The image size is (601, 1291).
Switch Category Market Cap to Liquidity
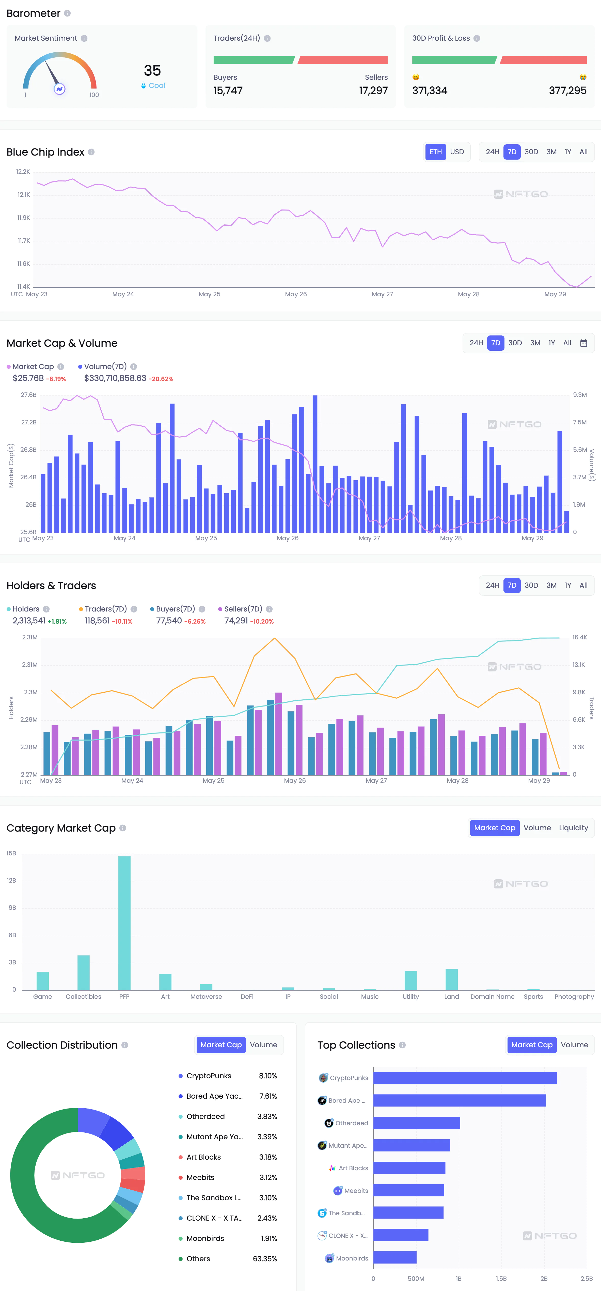point(573,828)
